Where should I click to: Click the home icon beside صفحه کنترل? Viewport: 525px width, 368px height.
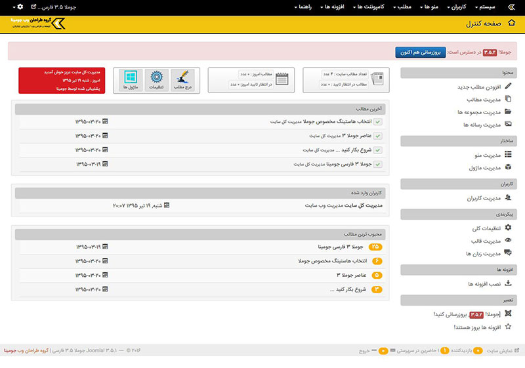tap(512, 23)
